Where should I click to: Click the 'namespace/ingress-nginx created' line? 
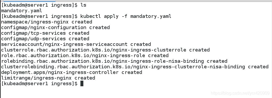pyautogui.click(x=47, y=22)
